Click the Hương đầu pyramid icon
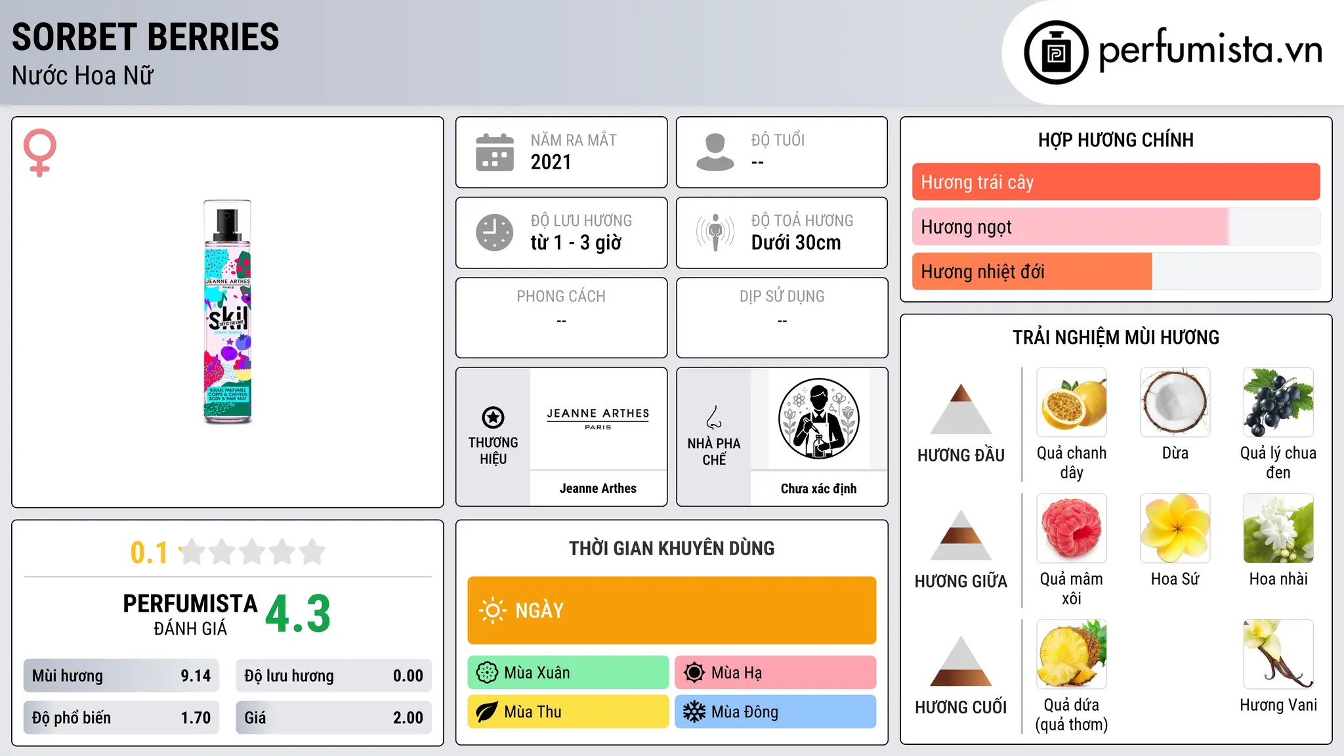Screen dimensions: 1344x756 coord(961,409)
